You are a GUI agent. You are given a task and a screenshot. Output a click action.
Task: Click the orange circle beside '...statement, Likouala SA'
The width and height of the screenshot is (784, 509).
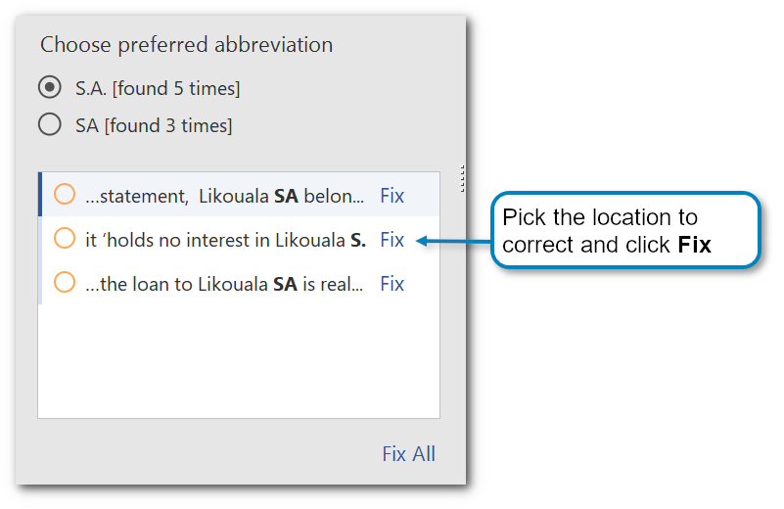point(65,195)
